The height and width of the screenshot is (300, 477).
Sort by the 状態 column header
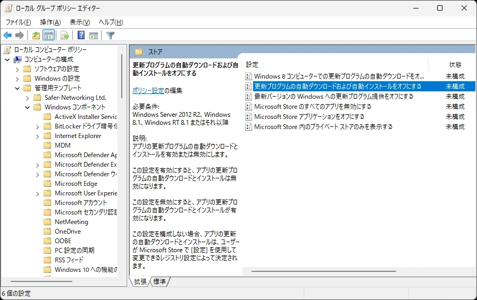pos(455,64)
